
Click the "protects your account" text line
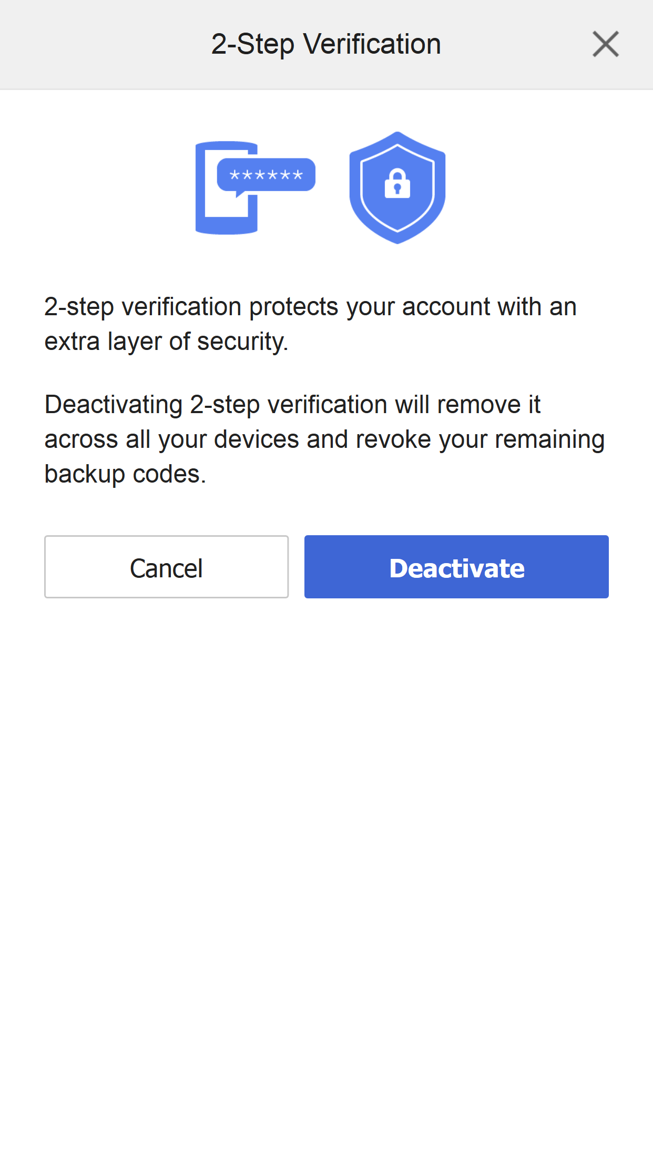point(310,307)
